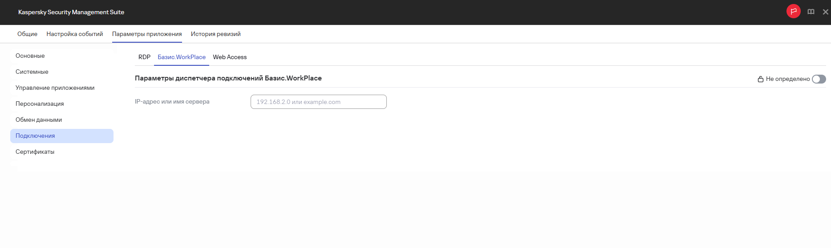Viewport: 831px width, 248px height.
Task: Navigate to Обмен данными section
Action: pyautogui.click(x=39, y=120)
